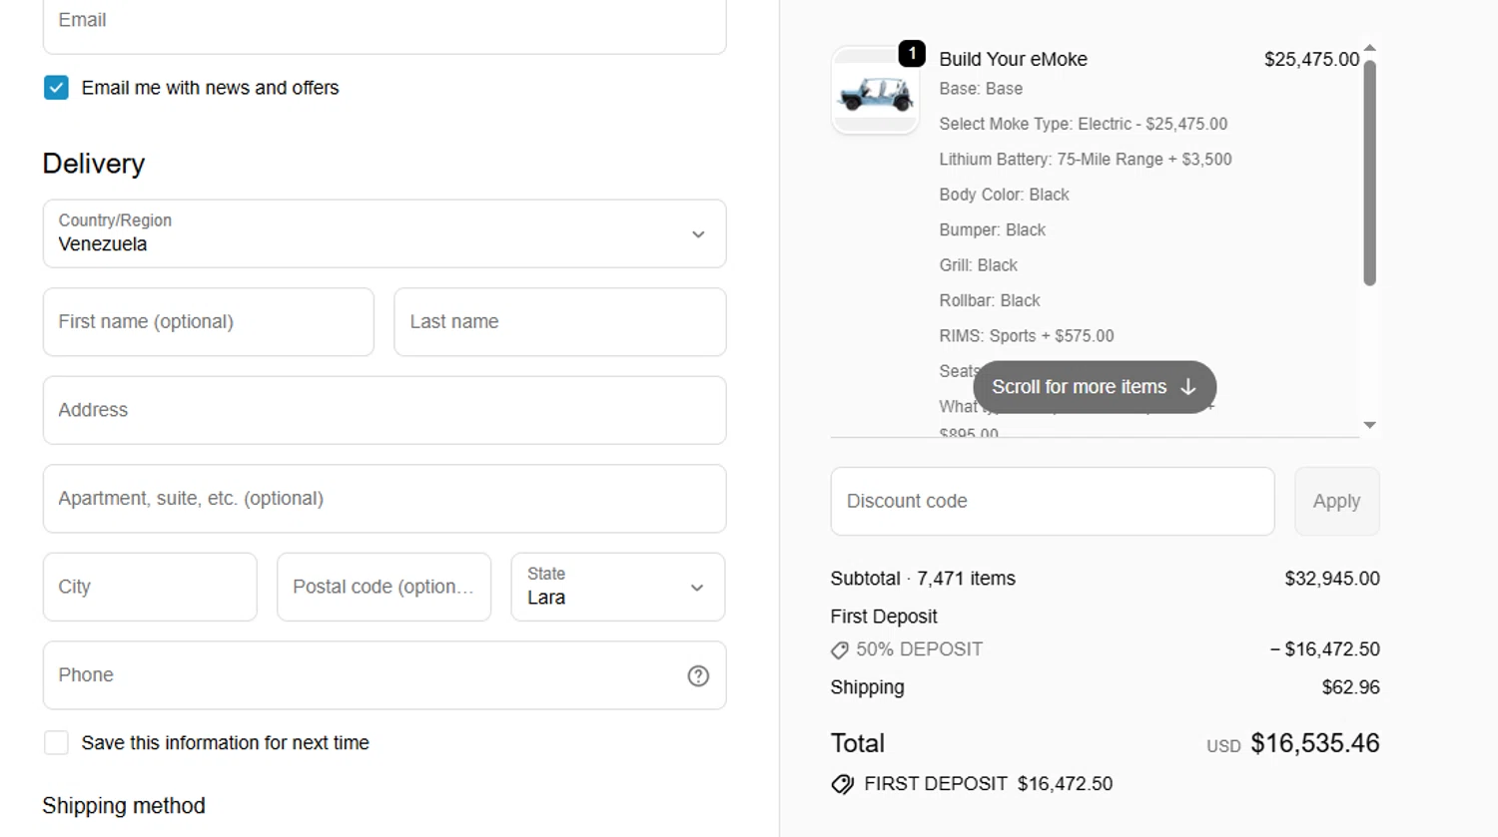
Task: Click the Phone field help question-mark icon
Action: tap(698, 675)
